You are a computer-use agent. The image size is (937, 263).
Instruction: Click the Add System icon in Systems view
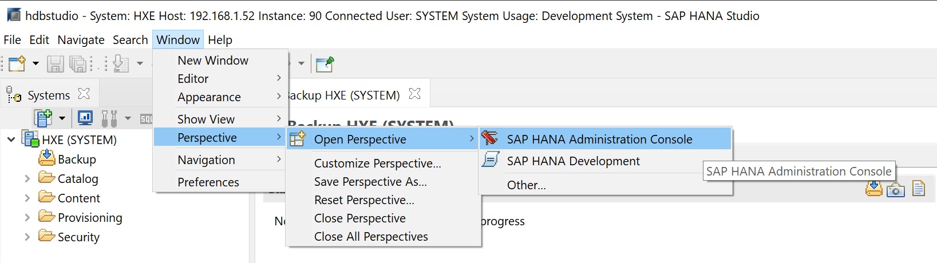point(43,118)
